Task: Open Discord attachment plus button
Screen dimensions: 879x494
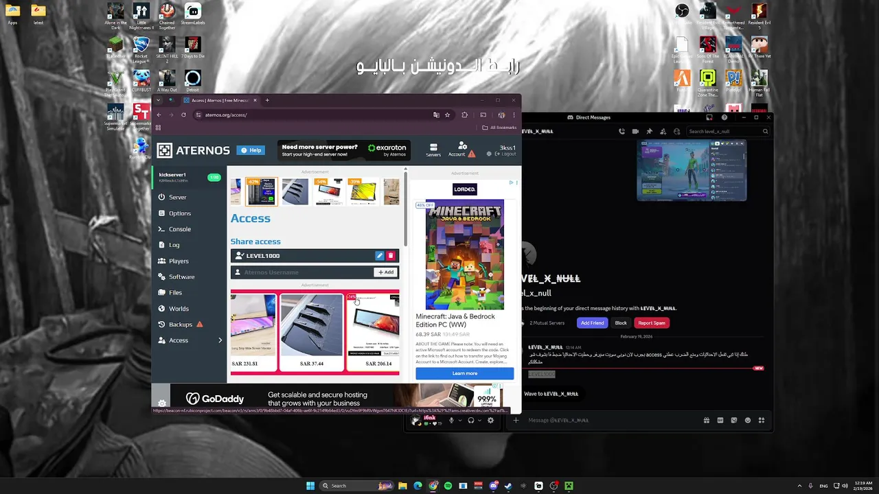Action: (516, 420)
